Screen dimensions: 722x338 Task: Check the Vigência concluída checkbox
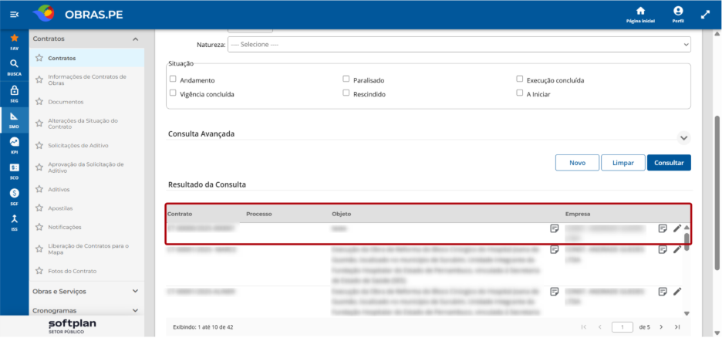tap(173, 93)
